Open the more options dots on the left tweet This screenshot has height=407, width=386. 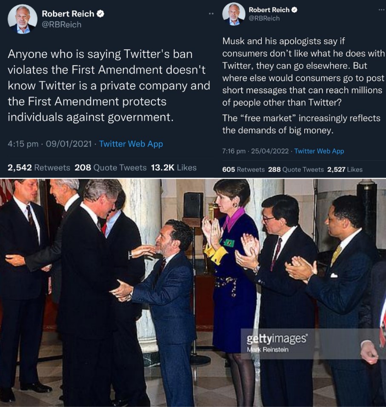point(210,14)
